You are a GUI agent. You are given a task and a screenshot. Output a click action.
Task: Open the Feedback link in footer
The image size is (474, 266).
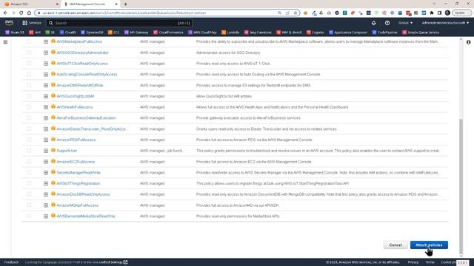click(12, 262)
